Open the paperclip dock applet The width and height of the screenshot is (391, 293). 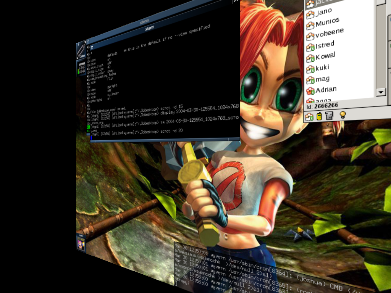pos(81,52)
